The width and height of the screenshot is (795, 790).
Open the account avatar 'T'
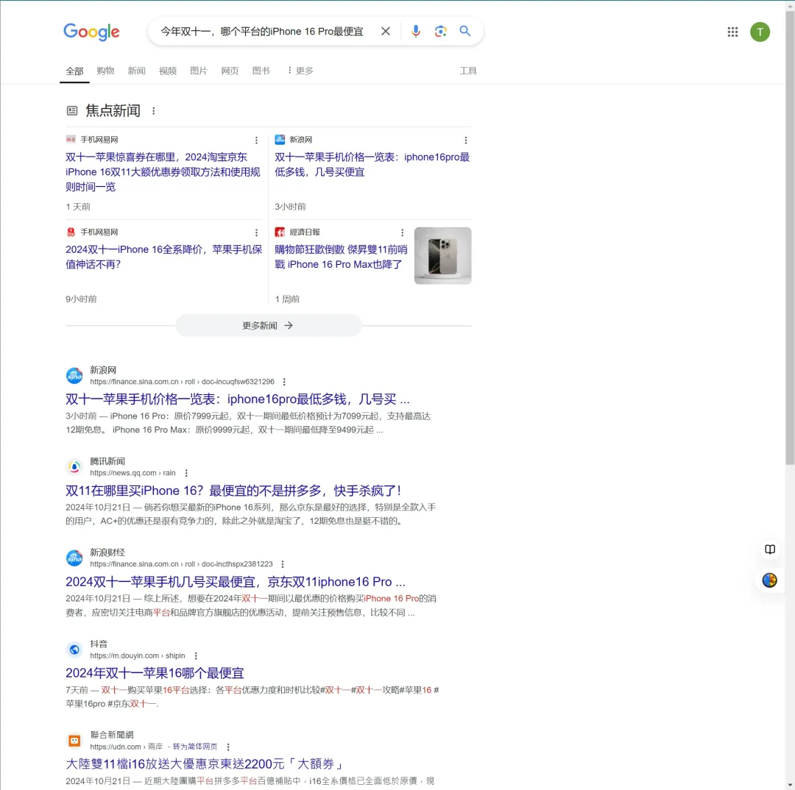coord(760,32)
